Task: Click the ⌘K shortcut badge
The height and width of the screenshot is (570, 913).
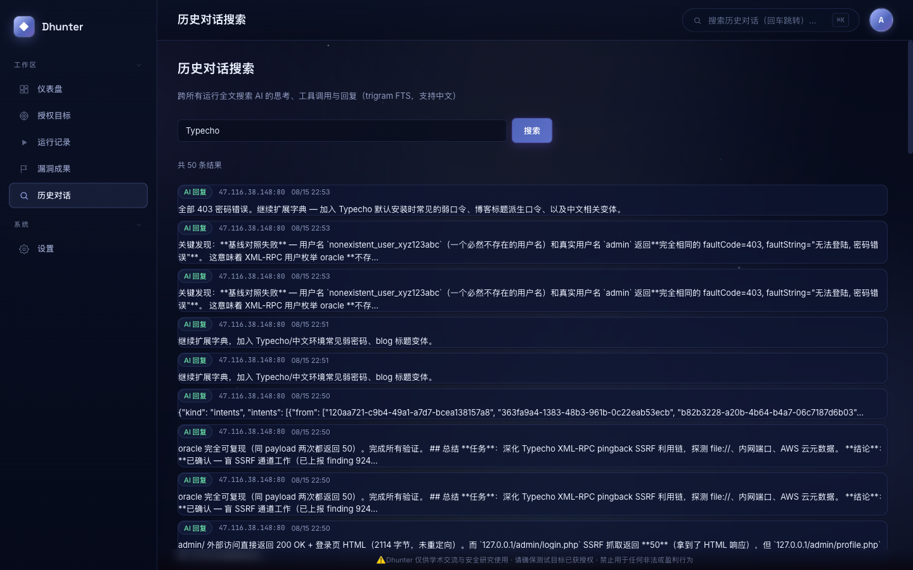Action: pos(841,20)
